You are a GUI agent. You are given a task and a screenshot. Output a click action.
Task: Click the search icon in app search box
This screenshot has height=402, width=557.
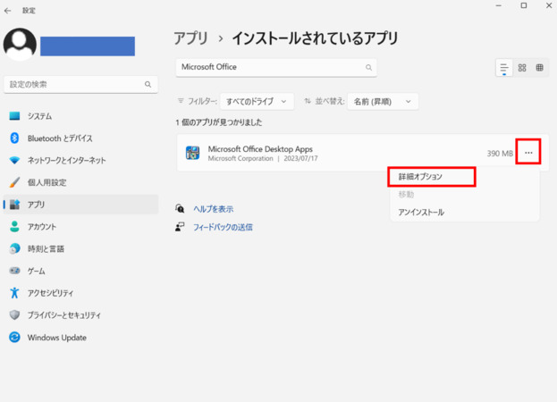(x=368, y=67)
